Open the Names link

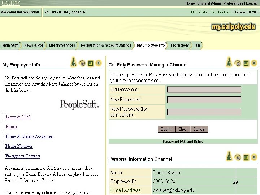click(x=12, y=127)
